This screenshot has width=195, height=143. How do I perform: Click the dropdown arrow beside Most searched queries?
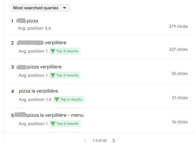[64, 8]
